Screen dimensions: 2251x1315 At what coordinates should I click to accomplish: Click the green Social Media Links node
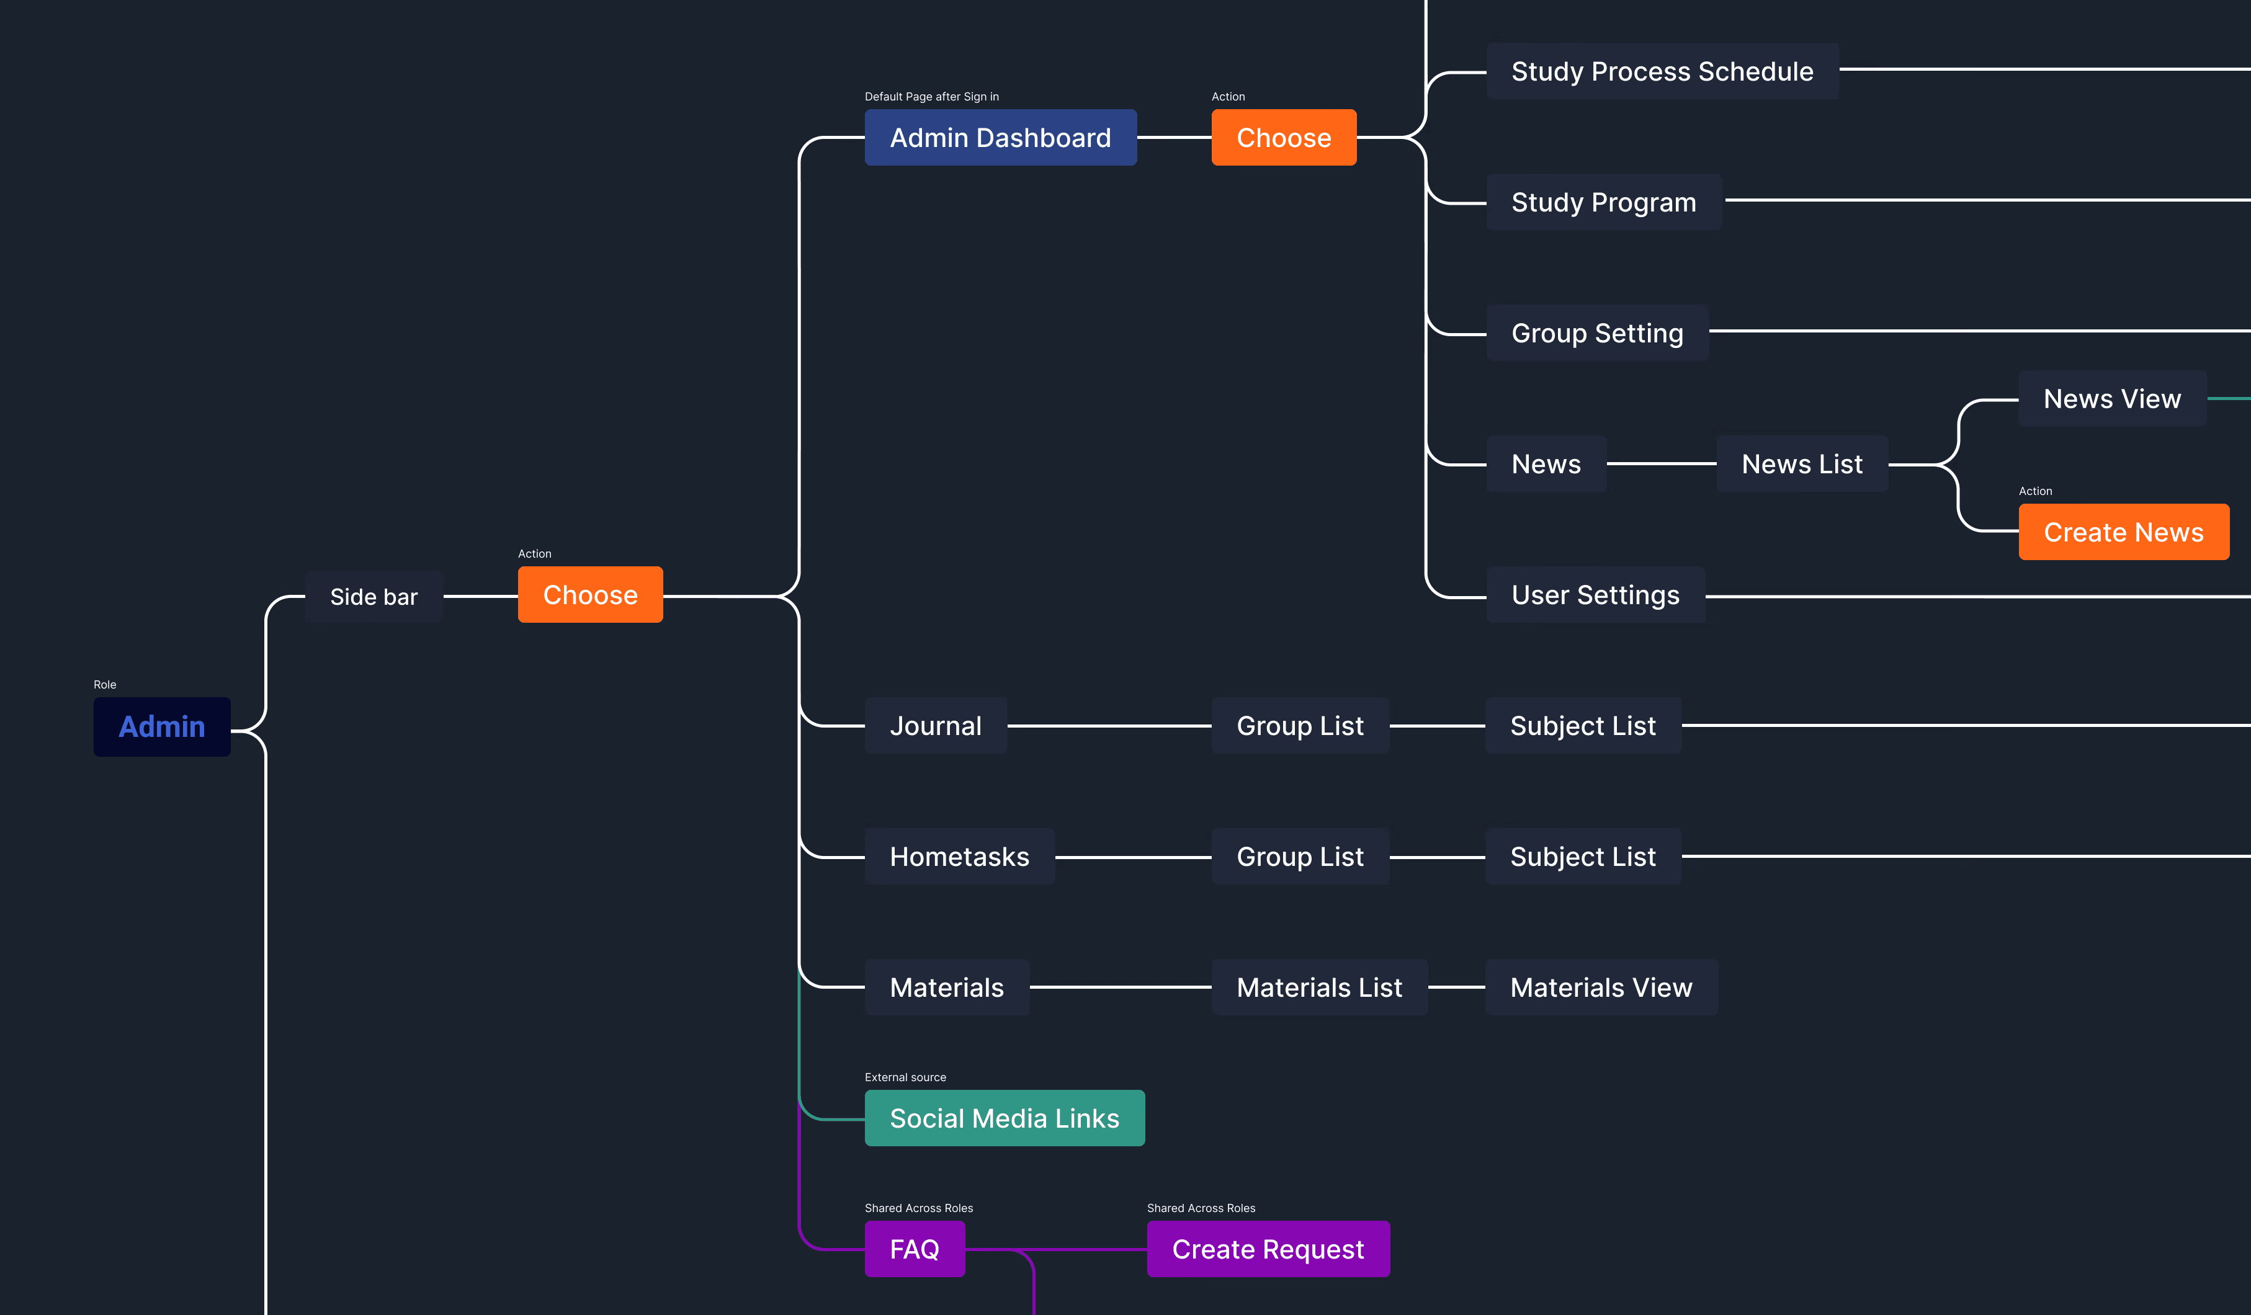(x=1004, y=1118)
